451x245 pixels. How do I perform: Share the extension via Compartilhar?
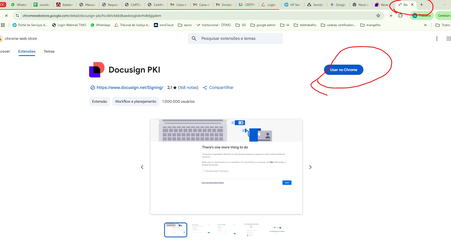(218, 87)
